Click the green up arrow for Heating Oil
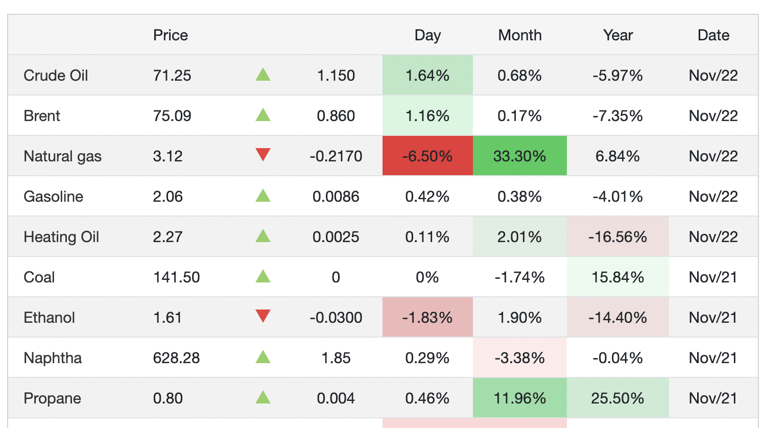The width and height of the screenshot is (763, 428). [263, 236]
